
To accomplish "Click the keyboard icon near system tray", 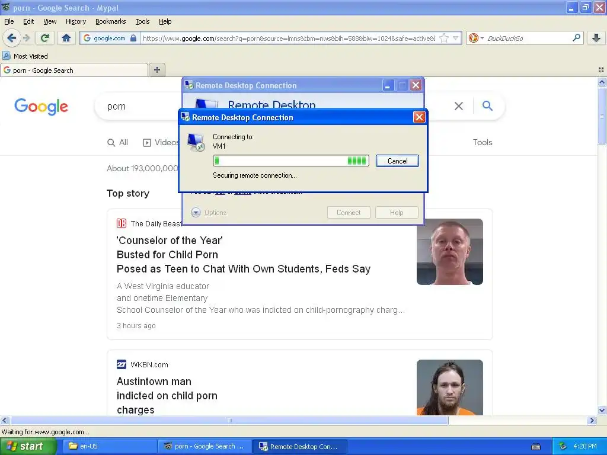I will click(x=536, y=447).
